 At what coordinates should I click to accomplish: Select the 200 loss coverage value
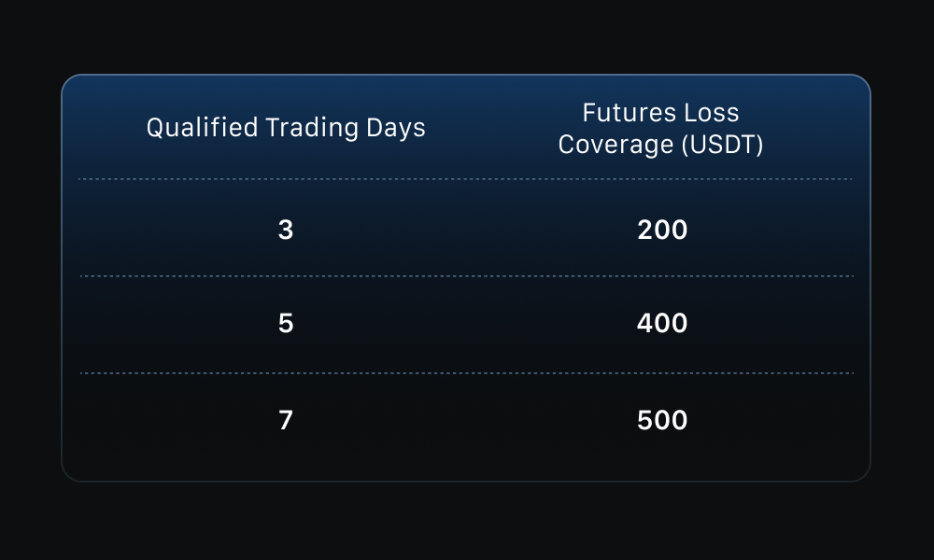coord(662,230)
